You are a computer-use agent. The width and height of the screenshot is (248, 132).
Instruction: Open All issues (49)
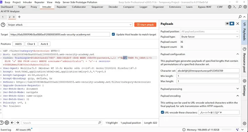tap(23, 130)
